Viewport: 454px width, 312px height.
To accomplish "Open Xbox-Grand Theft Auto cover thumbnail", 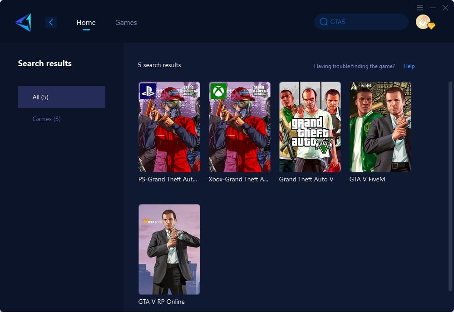I will [x=240, y=127].
